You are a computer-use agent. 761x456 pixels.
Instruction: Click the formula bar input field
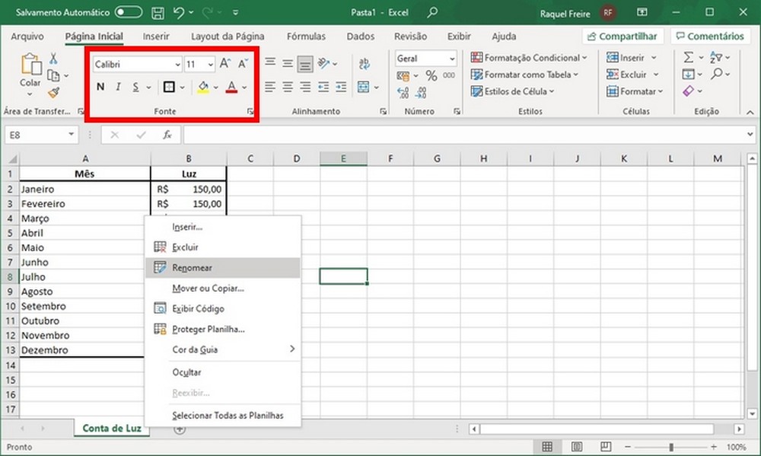[465, 135]
